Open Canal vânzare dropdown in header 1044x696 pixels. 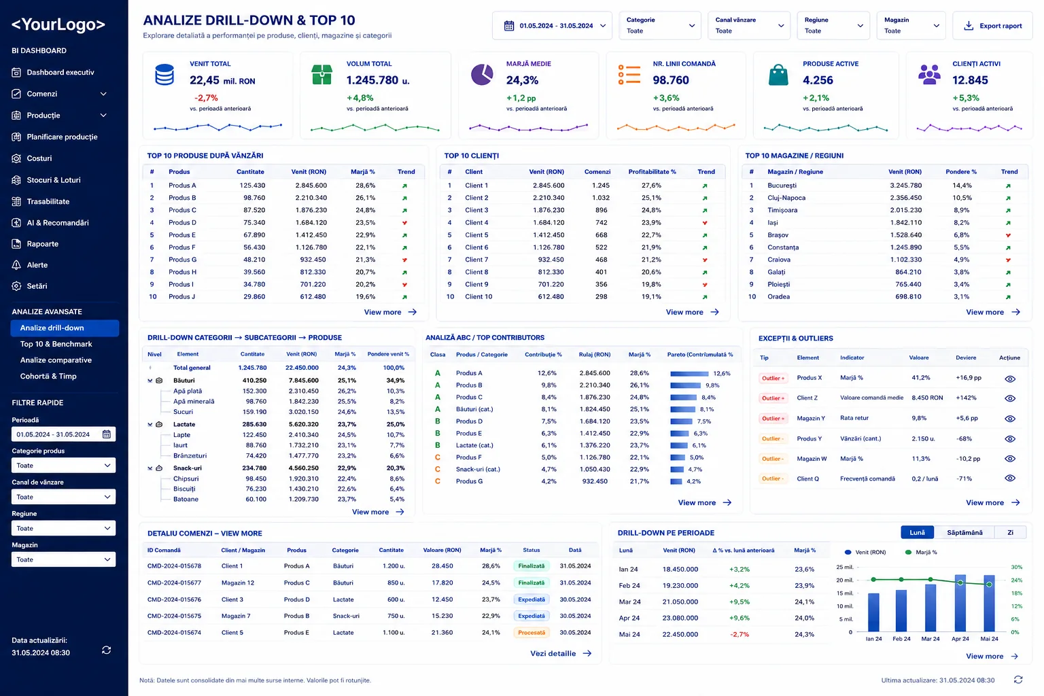[748, 25]
